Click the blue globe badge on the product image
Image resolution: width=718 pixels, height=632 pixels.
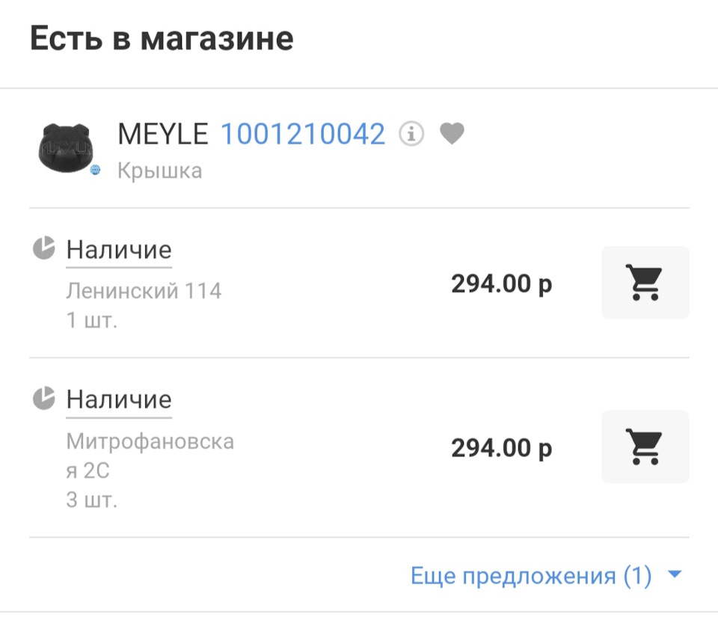[95, 171]
